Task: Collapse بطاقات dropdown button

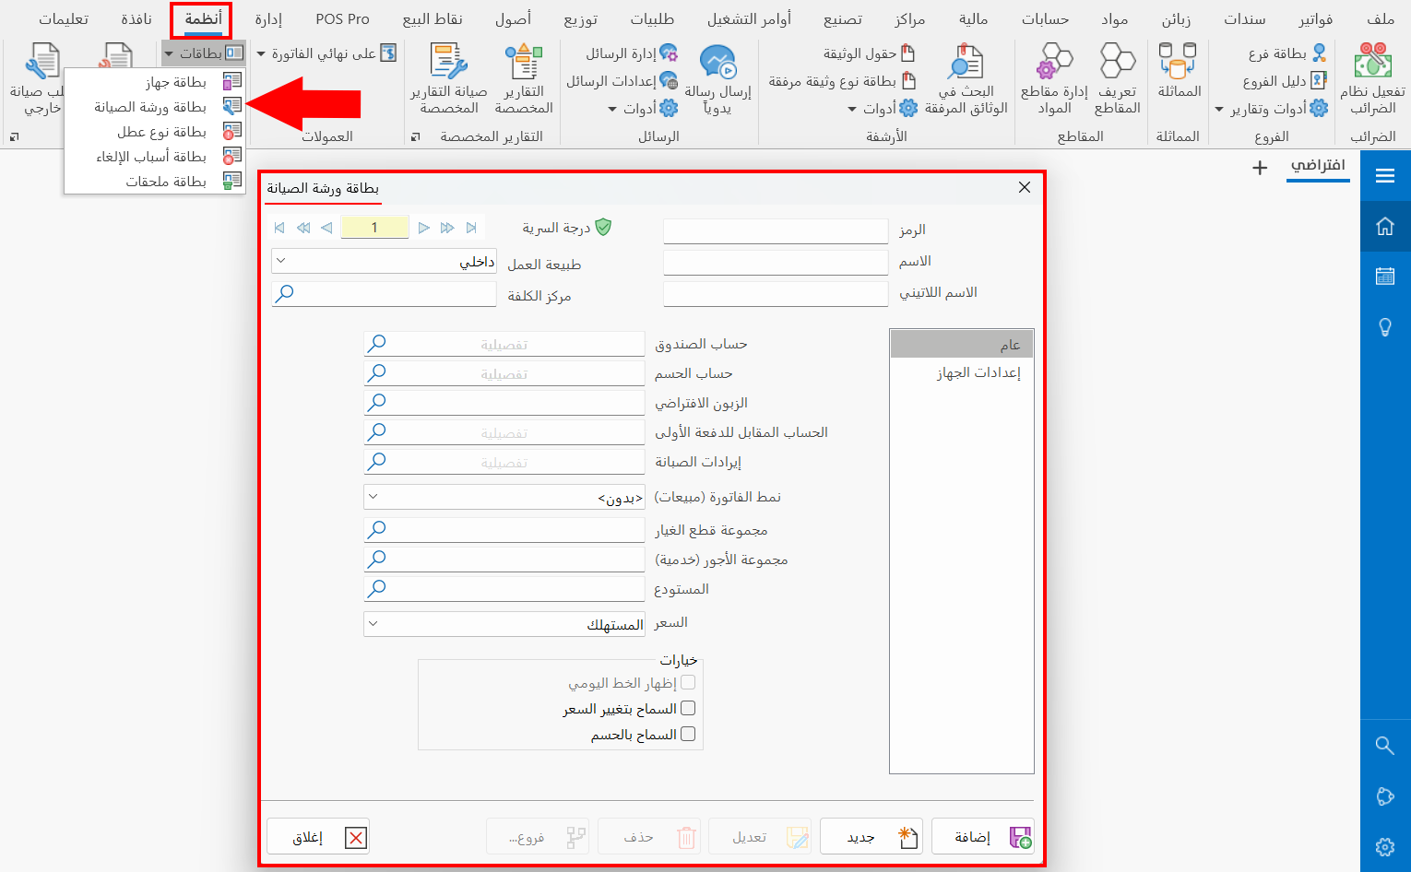Action: point(203,53)
